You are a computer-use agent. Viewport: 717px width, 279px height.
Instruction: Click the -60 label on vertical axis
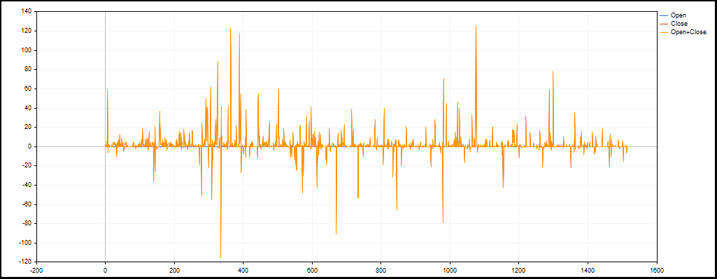click(x=26, y=204)
